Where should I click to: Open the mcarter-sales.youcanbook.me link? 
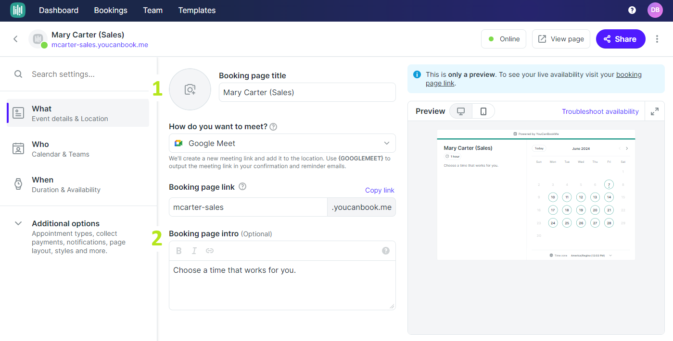pos(100,45)
